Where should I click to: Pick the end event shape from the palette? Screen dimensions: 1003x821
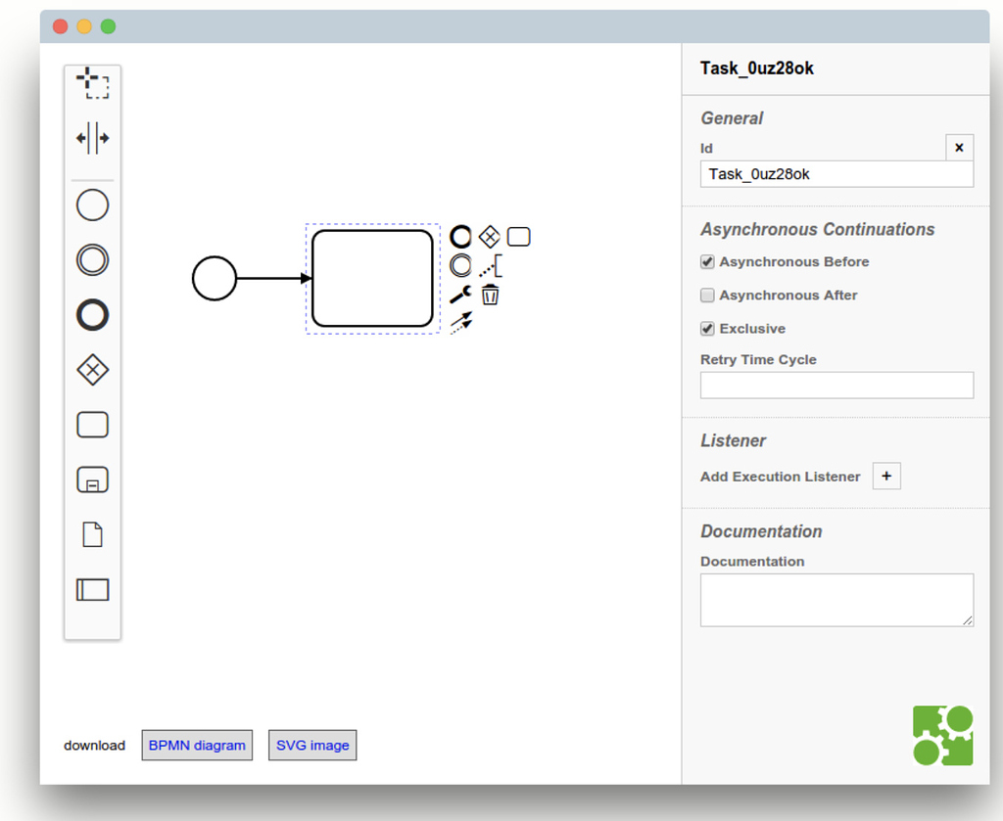click(x=92, y=315)
